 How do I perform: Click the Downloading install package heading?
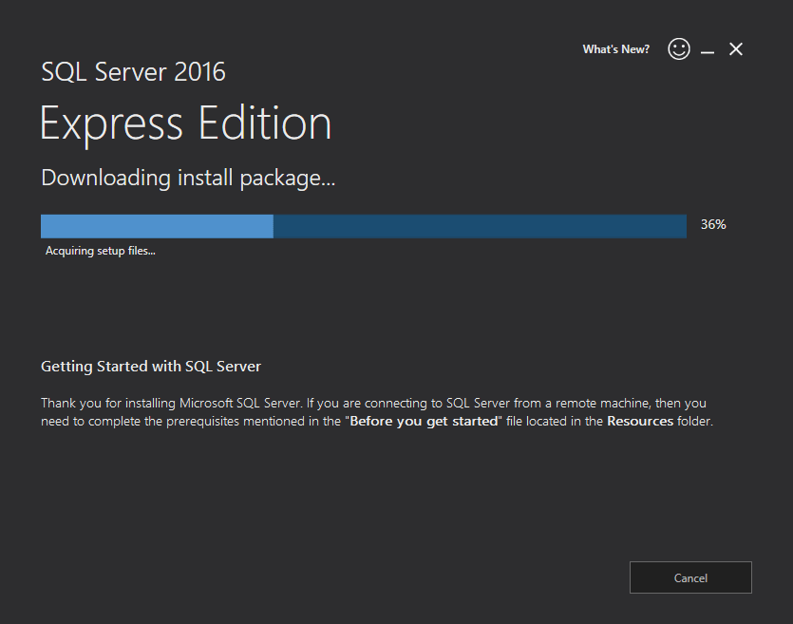[x=188, y=178]
